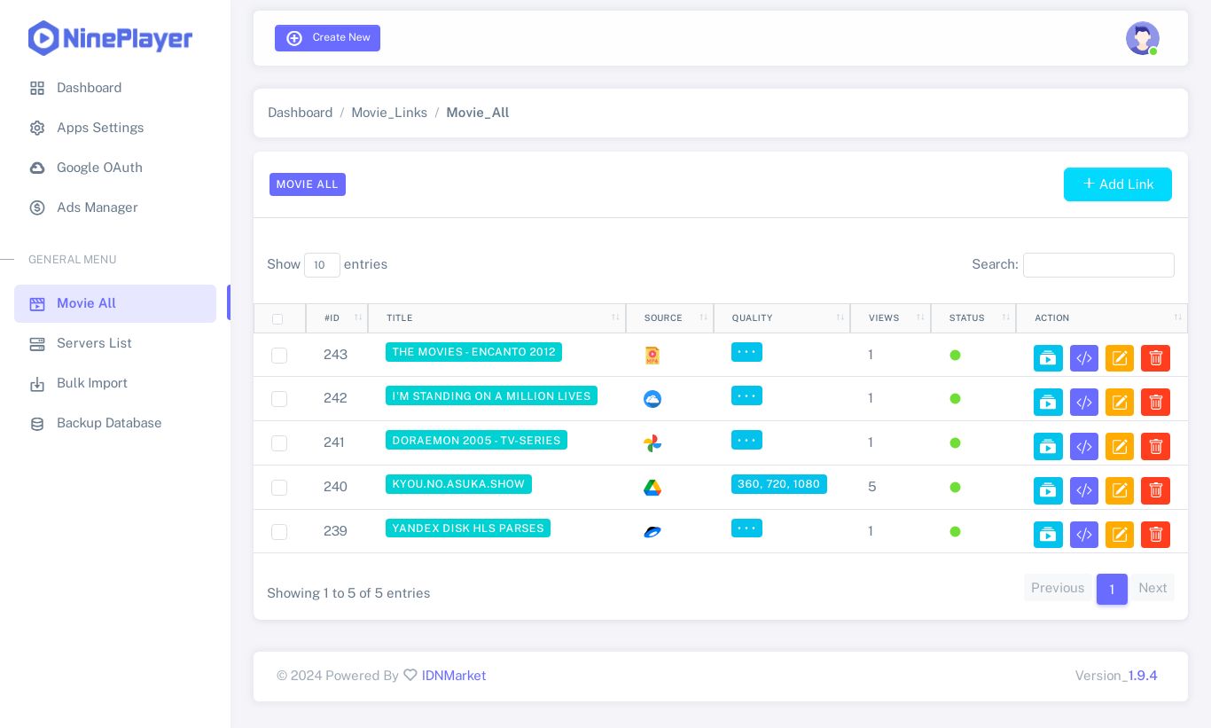
Task: Show embed code for row 242
Action: pos(1084,403)
